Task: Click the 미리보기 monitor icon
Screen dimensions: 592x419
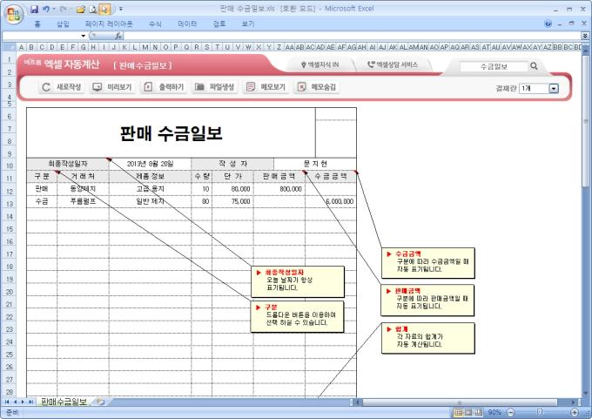Action: 98,87
